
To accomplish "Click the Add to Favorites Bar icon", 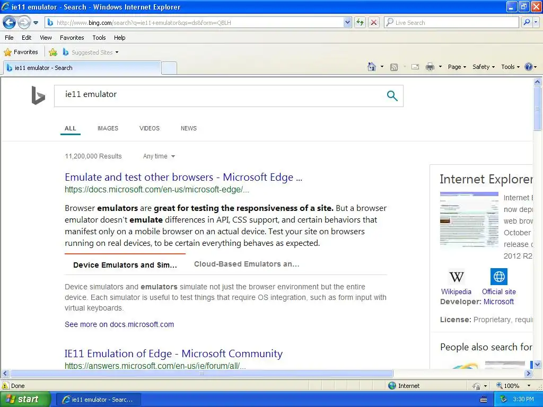I will (x=53, y=52).
